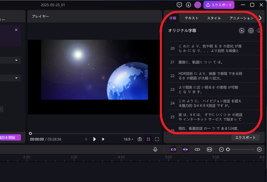Select subtitle row 25 about インターネットサービス
The height and width of the screenshot is (182, 267).
click(x=214, y=117)
